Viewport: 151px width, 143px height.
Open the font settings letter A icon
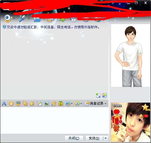pos(4,104)
